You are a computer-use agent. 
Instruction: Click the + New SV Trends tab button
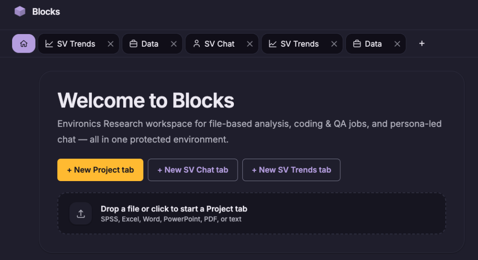[x=291, y=170]
